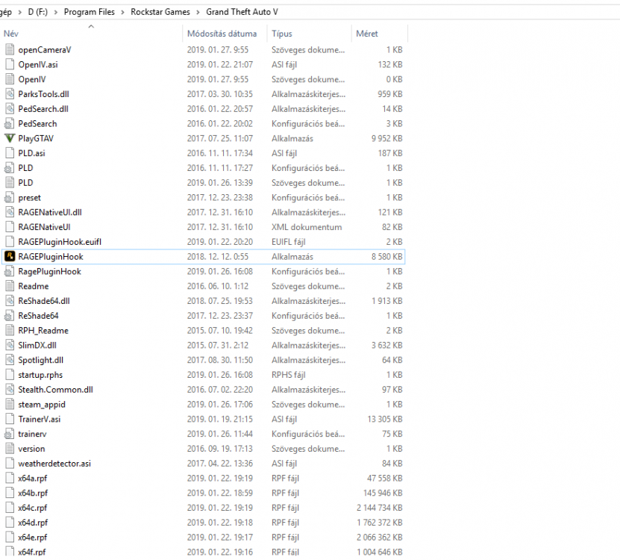Sort files by the Típus column header
The height and width of the screenshot is (560, 620).
282,34
